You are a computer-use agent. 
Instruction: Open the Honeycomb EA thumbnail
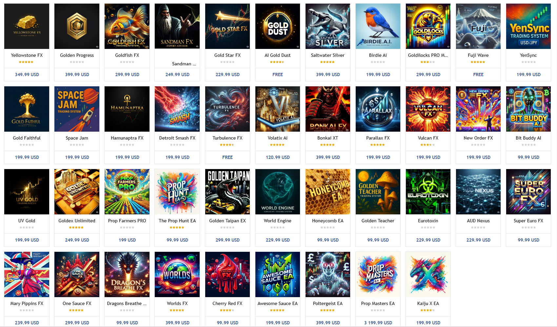coord(328,192)
